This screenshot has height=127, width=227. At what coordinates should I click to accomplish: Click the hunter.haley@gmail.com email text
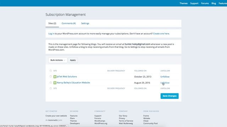click(137, 44)
